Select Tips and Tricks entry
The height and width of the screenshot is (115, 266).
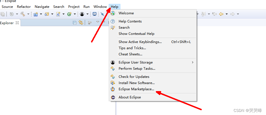tap(153, 48)
